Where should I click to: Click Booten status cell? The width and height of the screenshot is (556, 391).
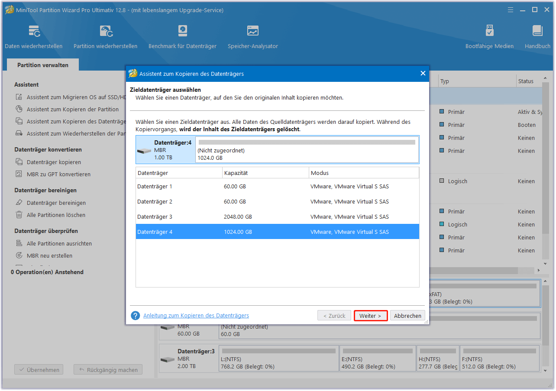click(527, 125)
